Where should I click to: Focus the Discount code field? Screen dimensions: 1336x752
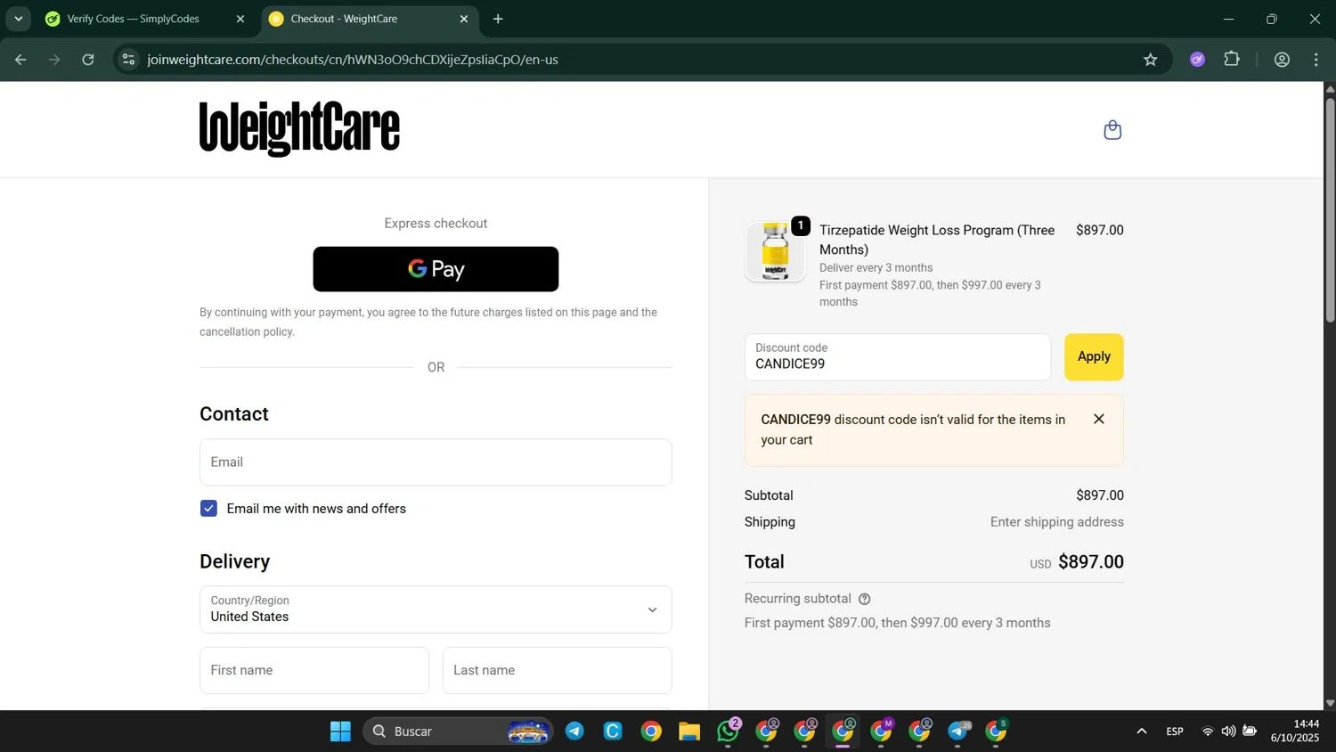click(898, 356)
